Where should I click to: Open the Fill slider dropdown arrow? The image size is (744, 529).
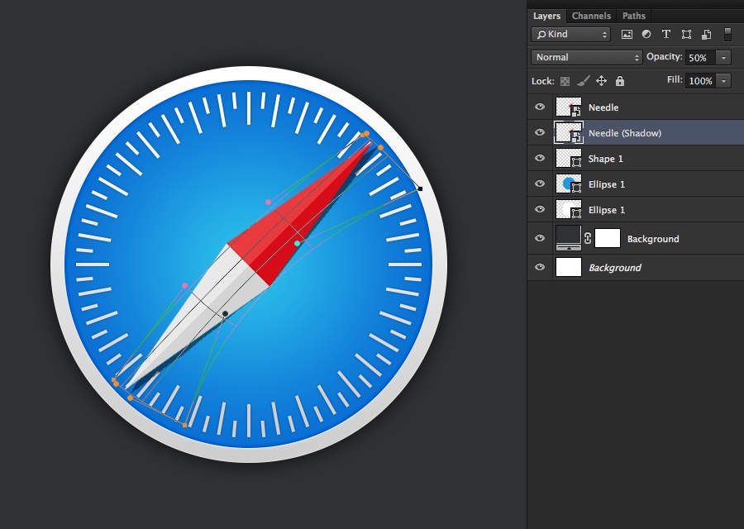coord(723,81)
